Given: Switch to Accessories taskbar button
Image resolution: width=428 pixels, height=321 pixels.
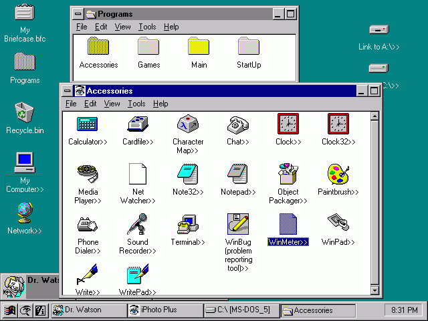Looking at the screenshot, I should point(318,310).
